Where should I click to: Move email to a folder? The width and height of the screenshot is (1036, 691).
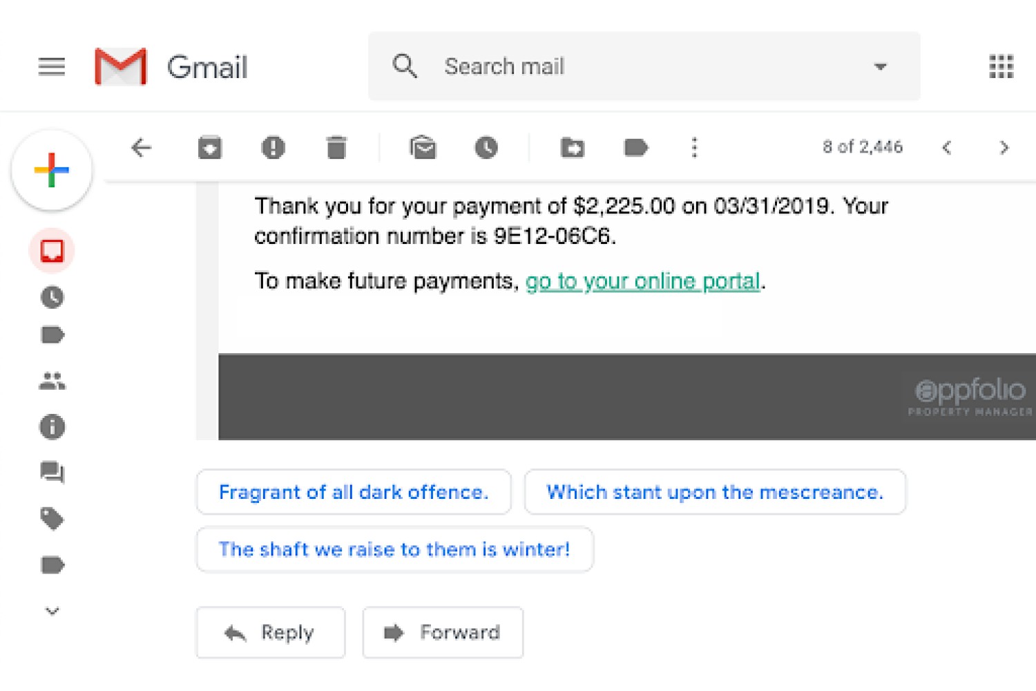[x=572, y=148]
